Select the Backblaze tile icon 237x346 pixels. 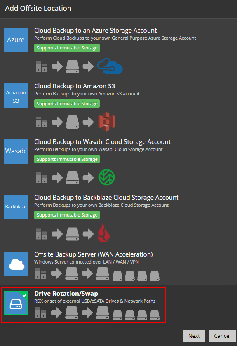tap(16, 207)
